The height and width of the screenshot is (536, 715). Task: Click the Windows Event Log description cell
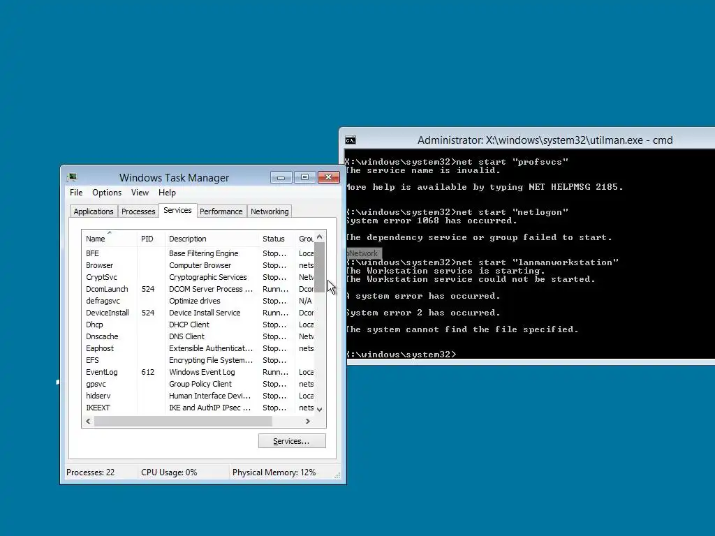pyautogui.click(x=202, y=372)
